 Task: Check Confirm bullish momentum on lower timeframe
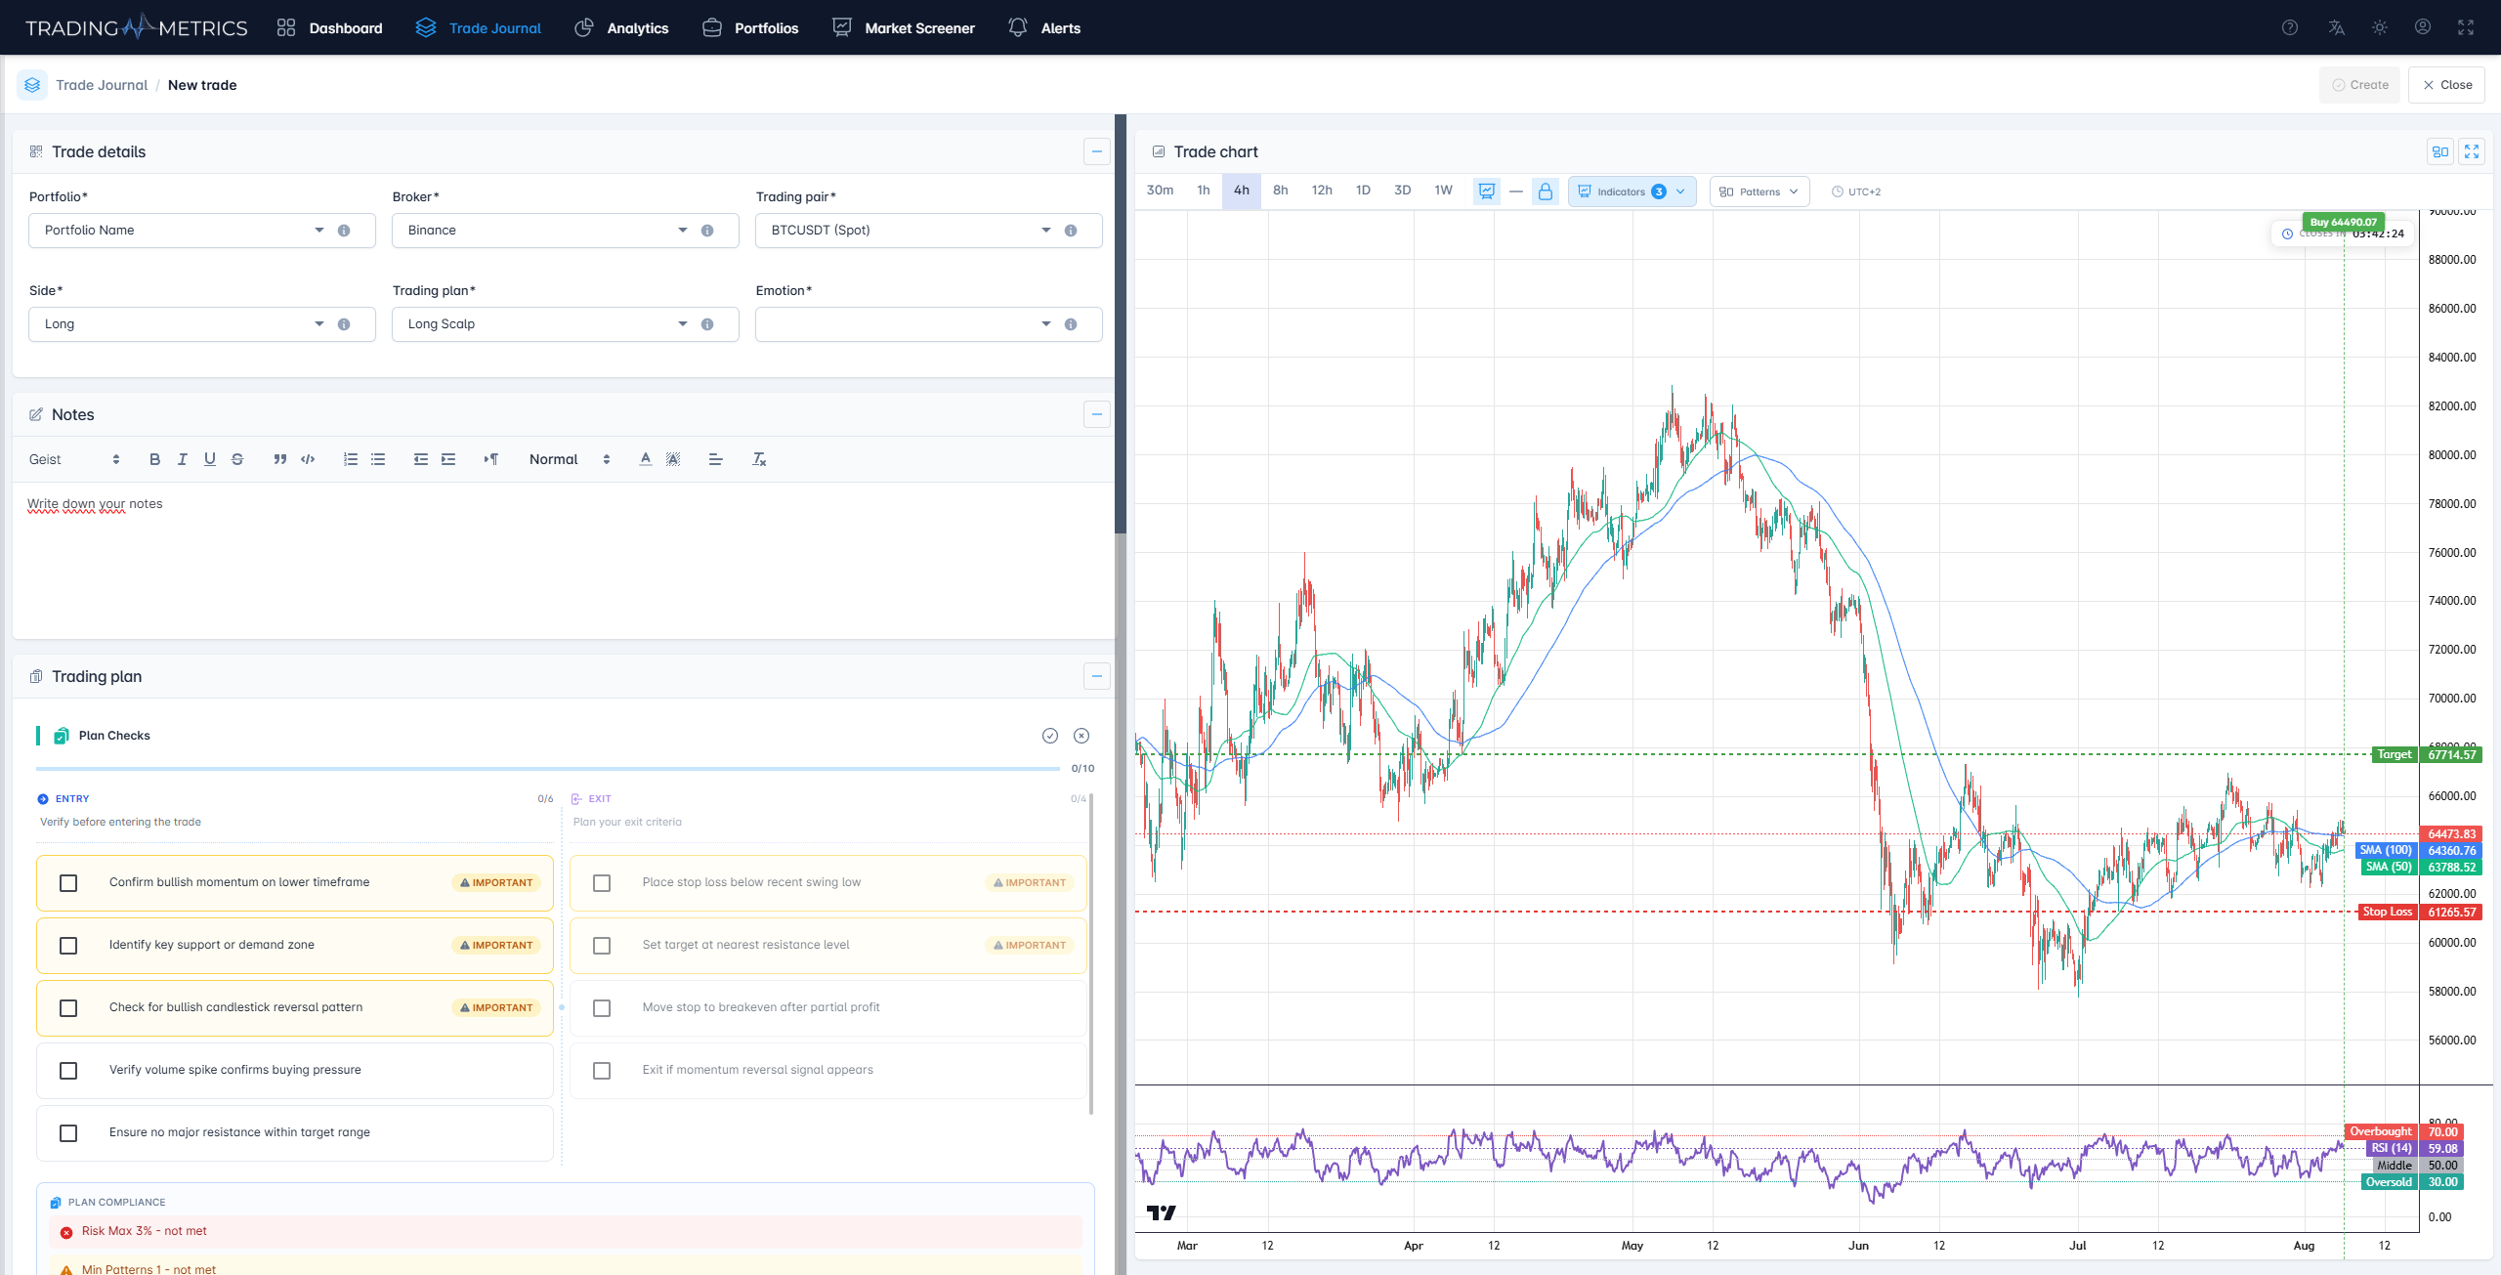click(x=68, y=883)
